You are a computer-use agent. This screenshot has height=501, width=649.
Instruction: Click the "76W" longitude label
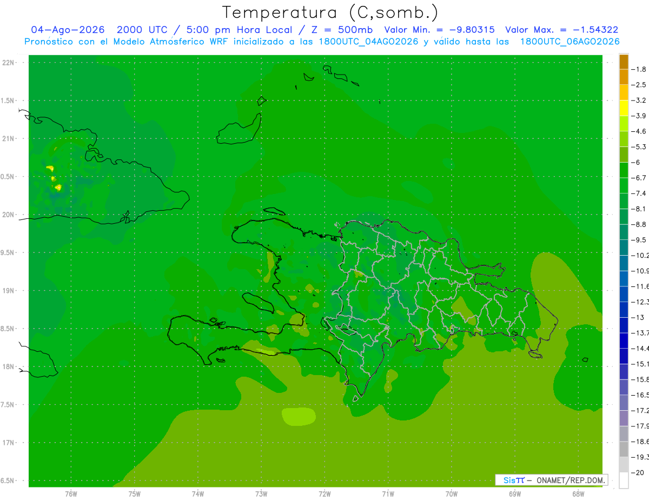pos(71,493)
